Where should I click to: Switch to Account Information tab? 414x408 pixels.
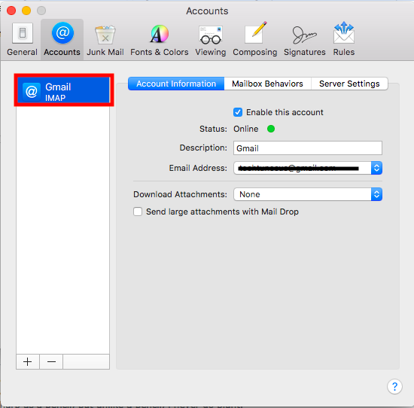point(176,84)
